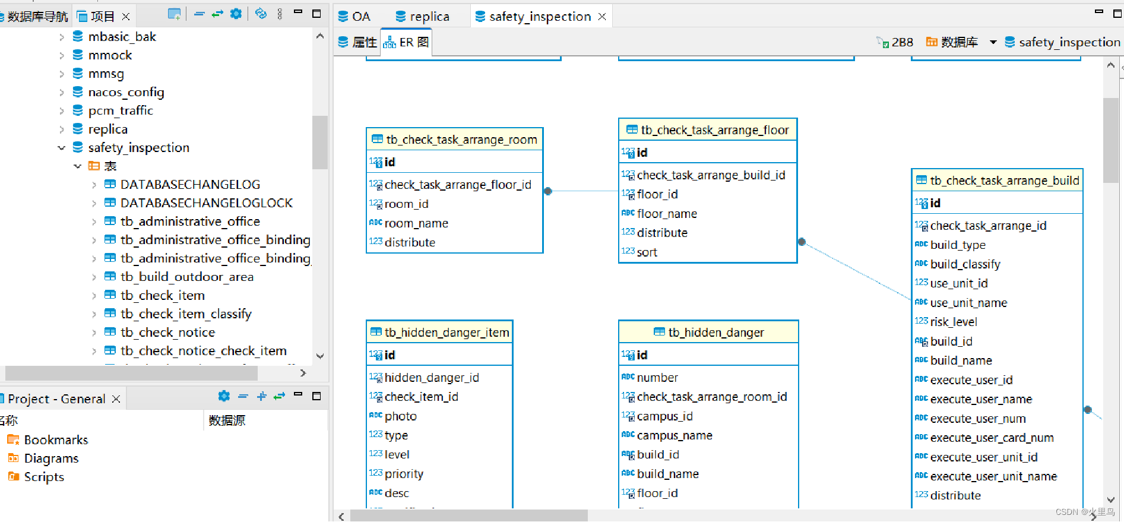
Task: Click database icon beside mbasic_bak
Action: coord(78,36)
